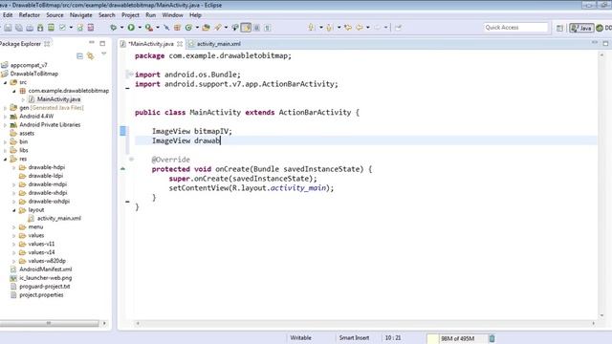Click Collapse All in Package Explorer
Viewport: 612px width, 344px height.
[x=79, y=56]
